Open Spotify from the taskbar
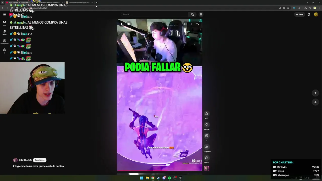Image resolution: width=322 pixels, height=181 pixels. (x=169, y=178)
